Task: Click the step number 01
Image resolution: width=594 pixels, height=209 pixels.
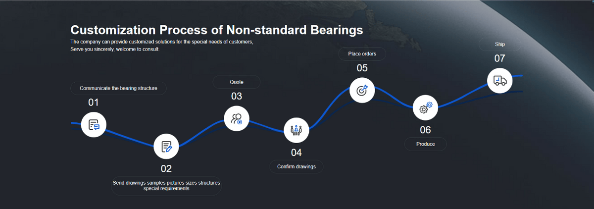Action: pos(94,103)
